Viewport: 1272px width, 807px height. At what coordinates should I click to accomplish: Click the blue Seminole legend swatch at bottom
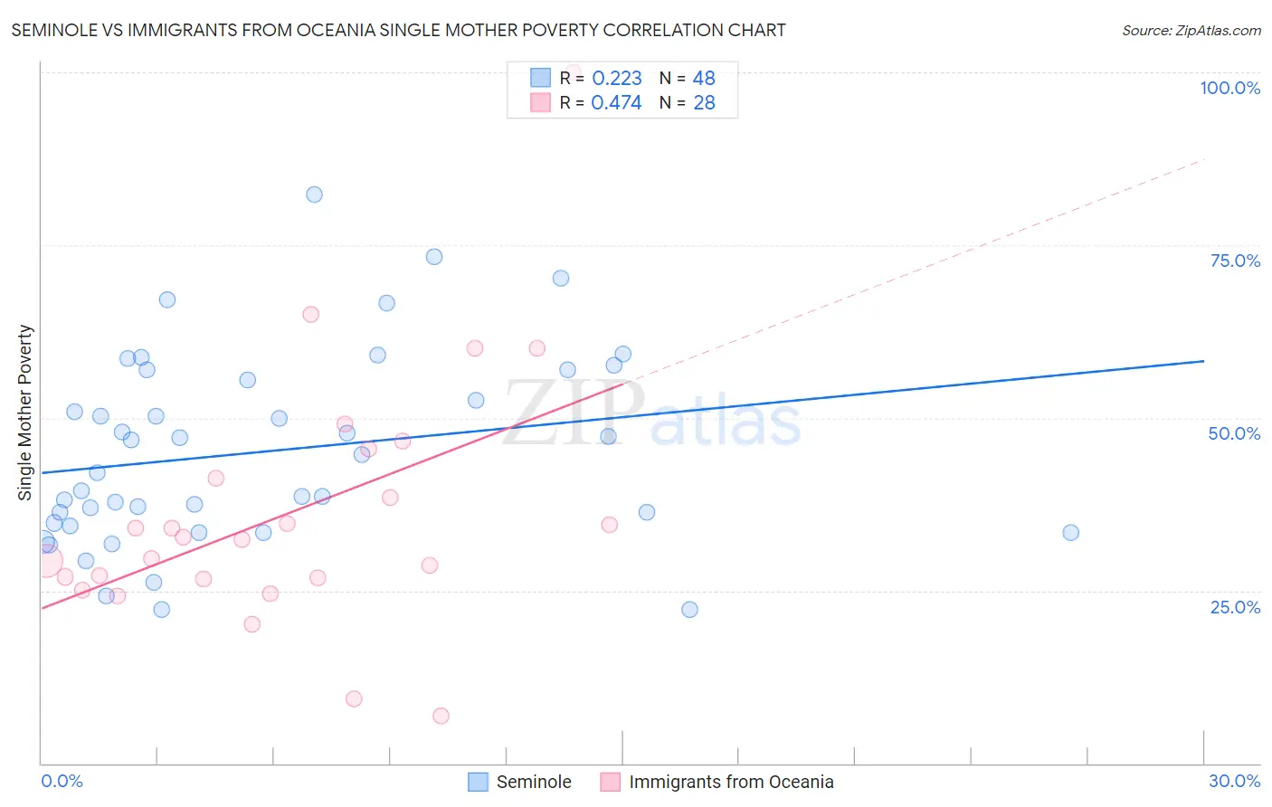pos(478,782)
